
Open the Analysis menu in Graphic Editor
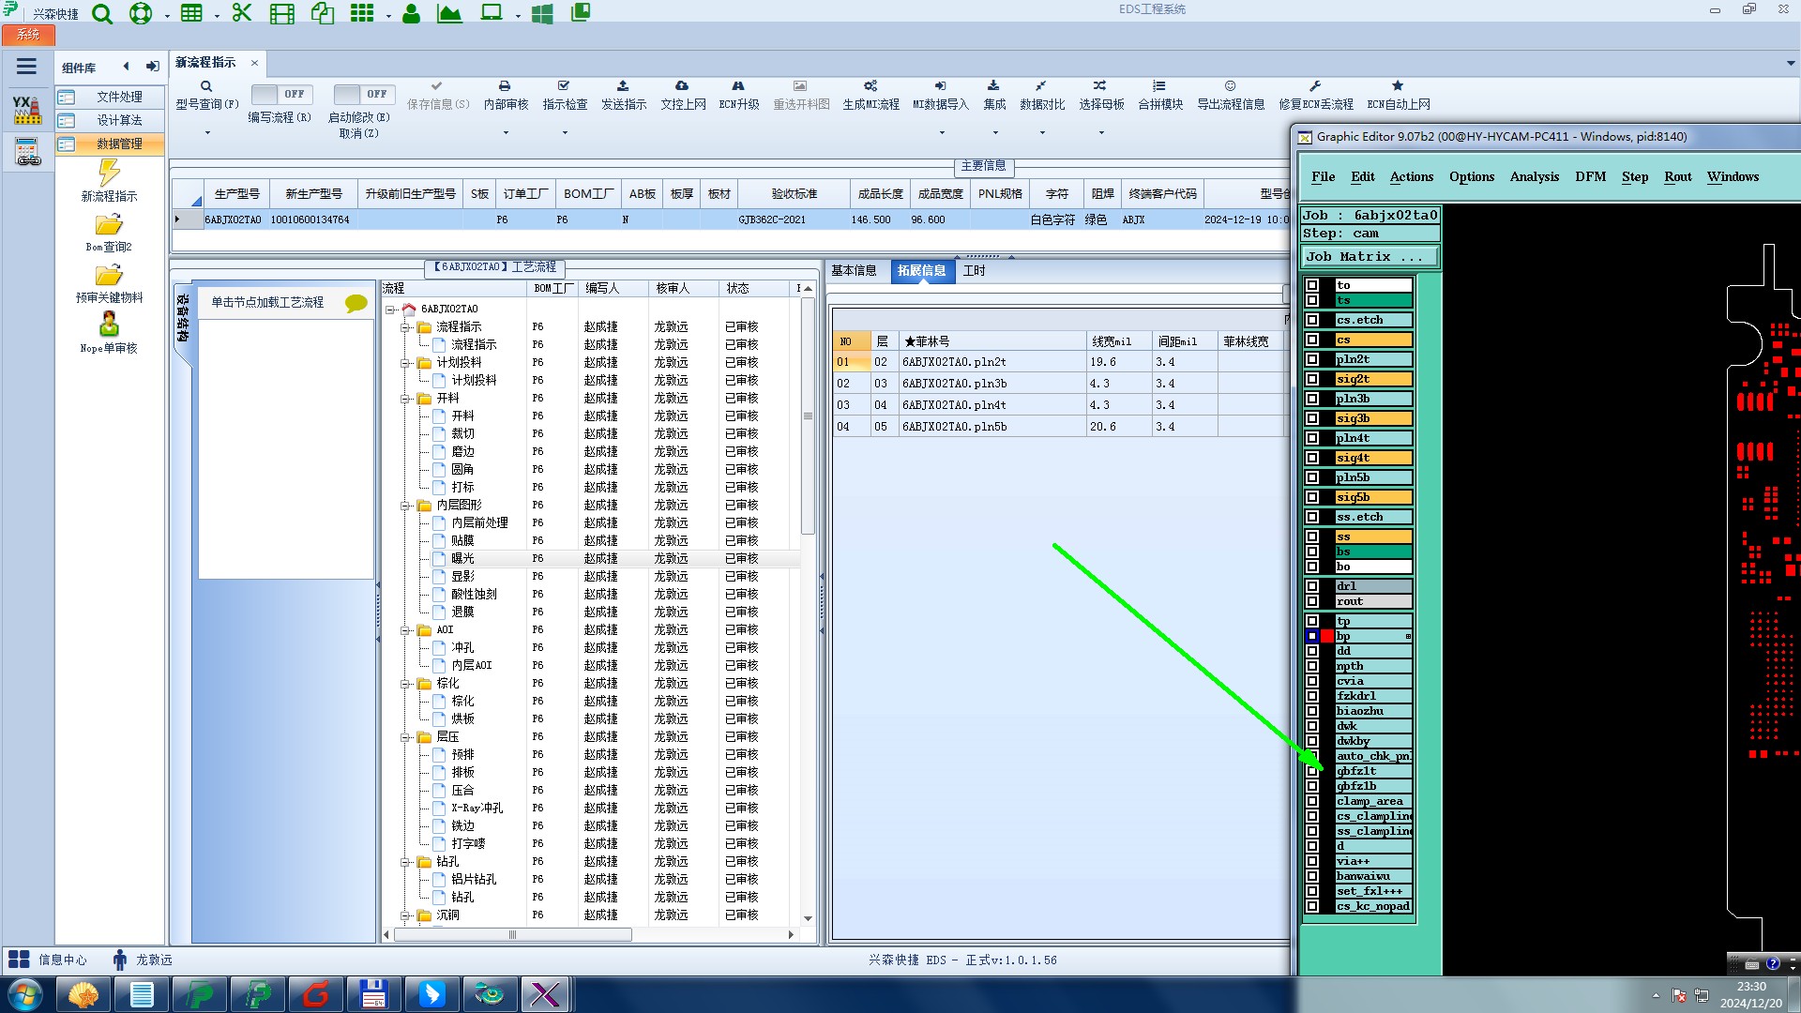pyautogui.click(x=1534, y=176)
